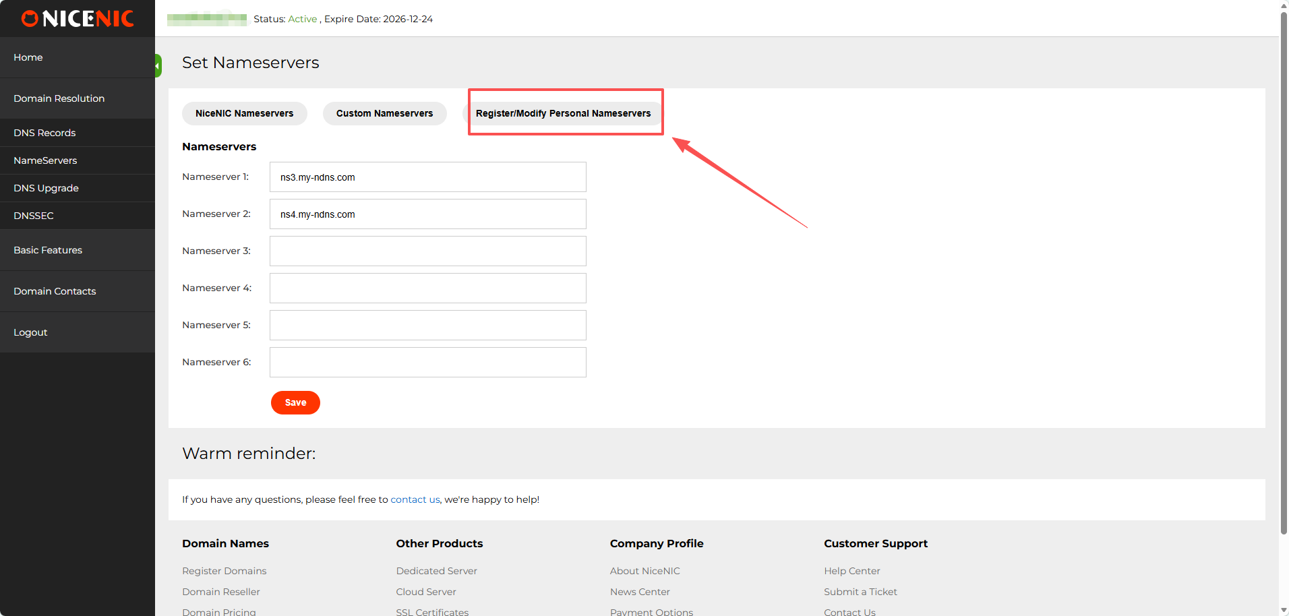Go to NameServers sidebar item
1289x616 pixels.
(x=45, y=160)
